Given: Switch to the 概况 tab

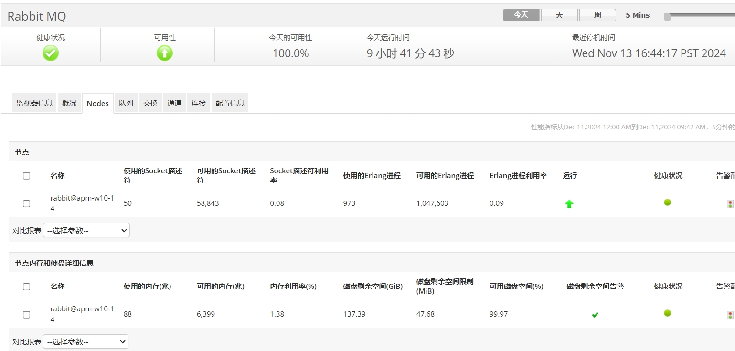Looking at the screenshot, I should pyautogui.click(x=69, y=103).
